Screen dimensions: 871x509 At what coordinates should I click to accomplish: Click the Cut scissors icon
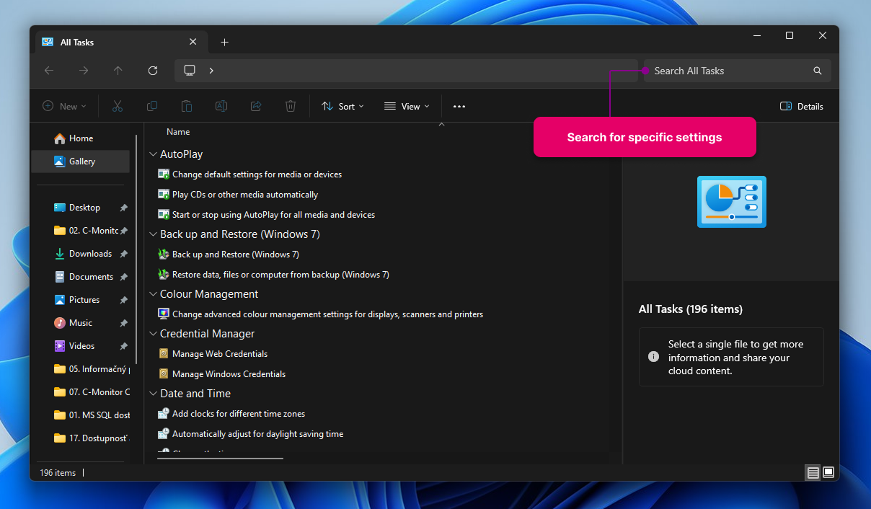point(118,106)
